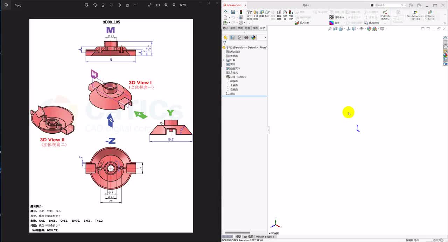
Task: Switch to the 评估 (Evaluate) tab
Action: (262, 28)
